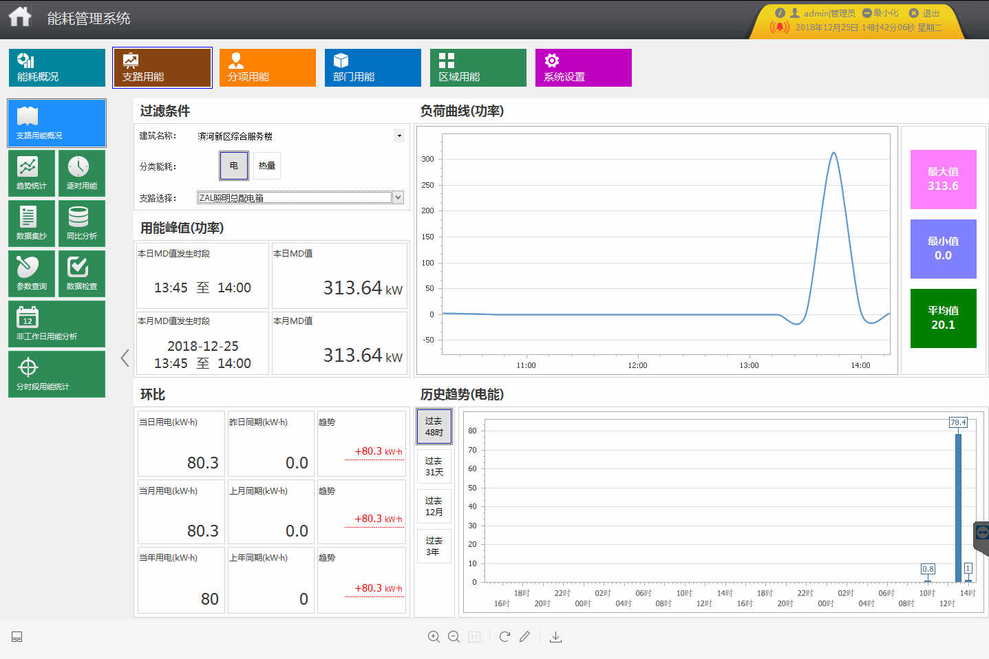
Task: Click the side tab on right edge
Action: (981, 539)
